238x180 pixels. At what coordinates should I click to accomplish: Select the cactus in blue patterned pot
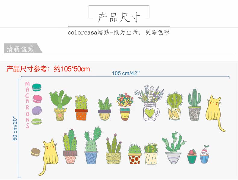click(x=92, y=146)
